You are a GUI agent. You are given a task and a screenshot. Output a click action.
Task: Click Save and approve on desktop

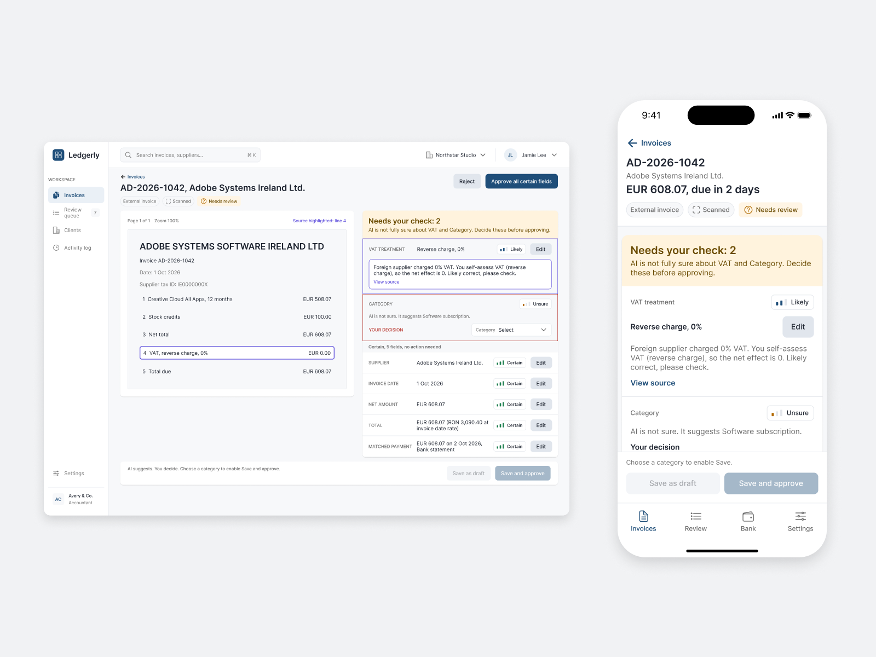[x=522, y=474]
